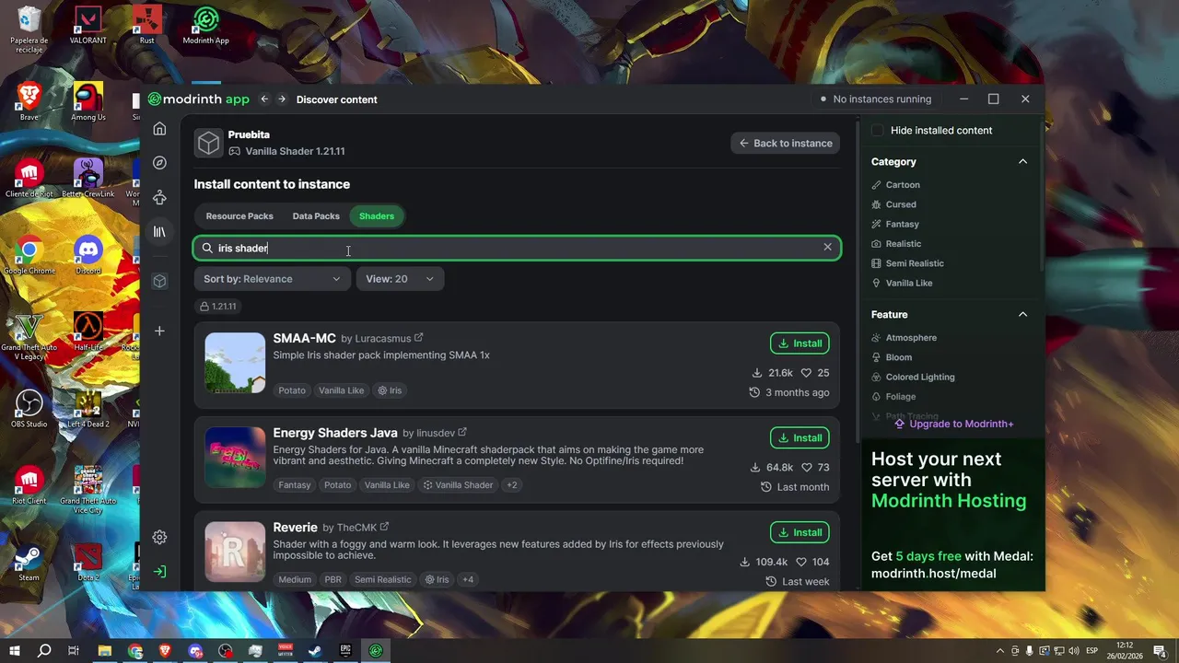
Task: Expand the +2 tags on Energy Shaders Java
Action: tap(512, 485)
